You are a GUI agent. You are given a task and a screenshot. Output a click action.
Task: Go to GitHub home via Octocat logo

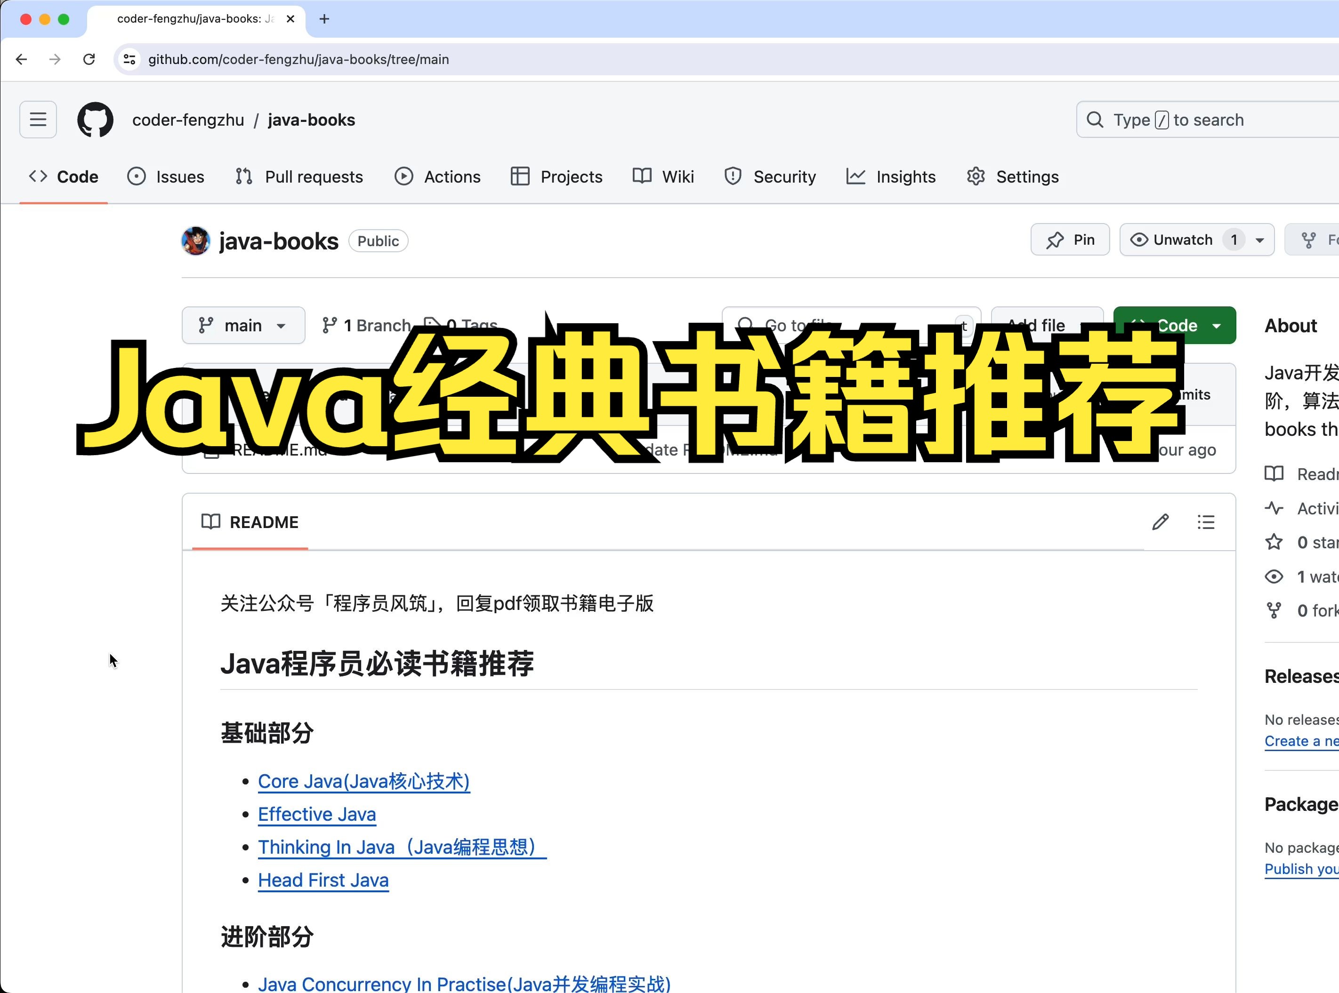pyautogui.click(x=95, y=120)
